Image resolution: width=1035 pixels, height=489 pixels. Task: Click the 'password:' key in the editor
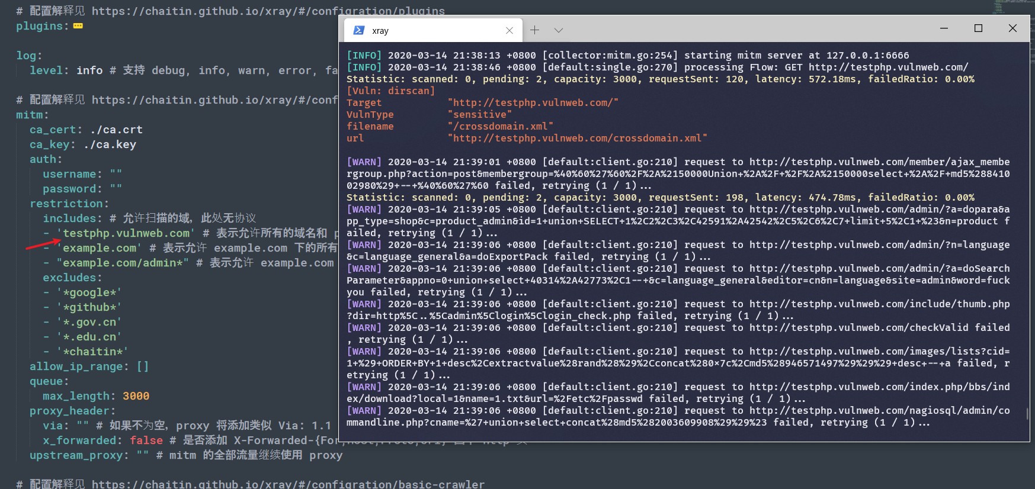pos(72,189)
